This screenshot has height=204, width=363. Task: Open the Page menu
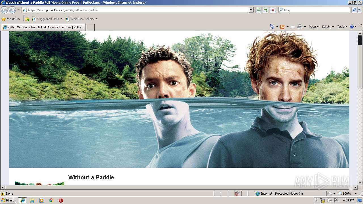tap(314, 27)
